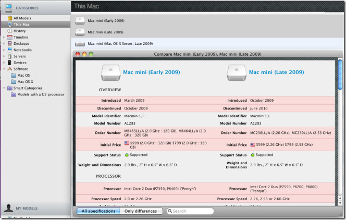
Task: Minimize the Compare window with yellow button
Action: tap(84, 54)
